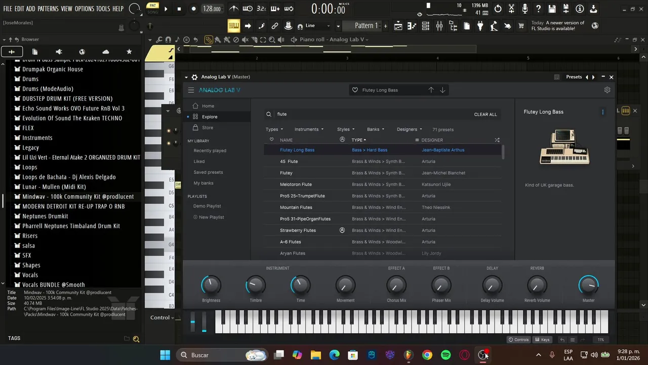Open the help question mark icon
648x365 pixels.
[539, 9]
